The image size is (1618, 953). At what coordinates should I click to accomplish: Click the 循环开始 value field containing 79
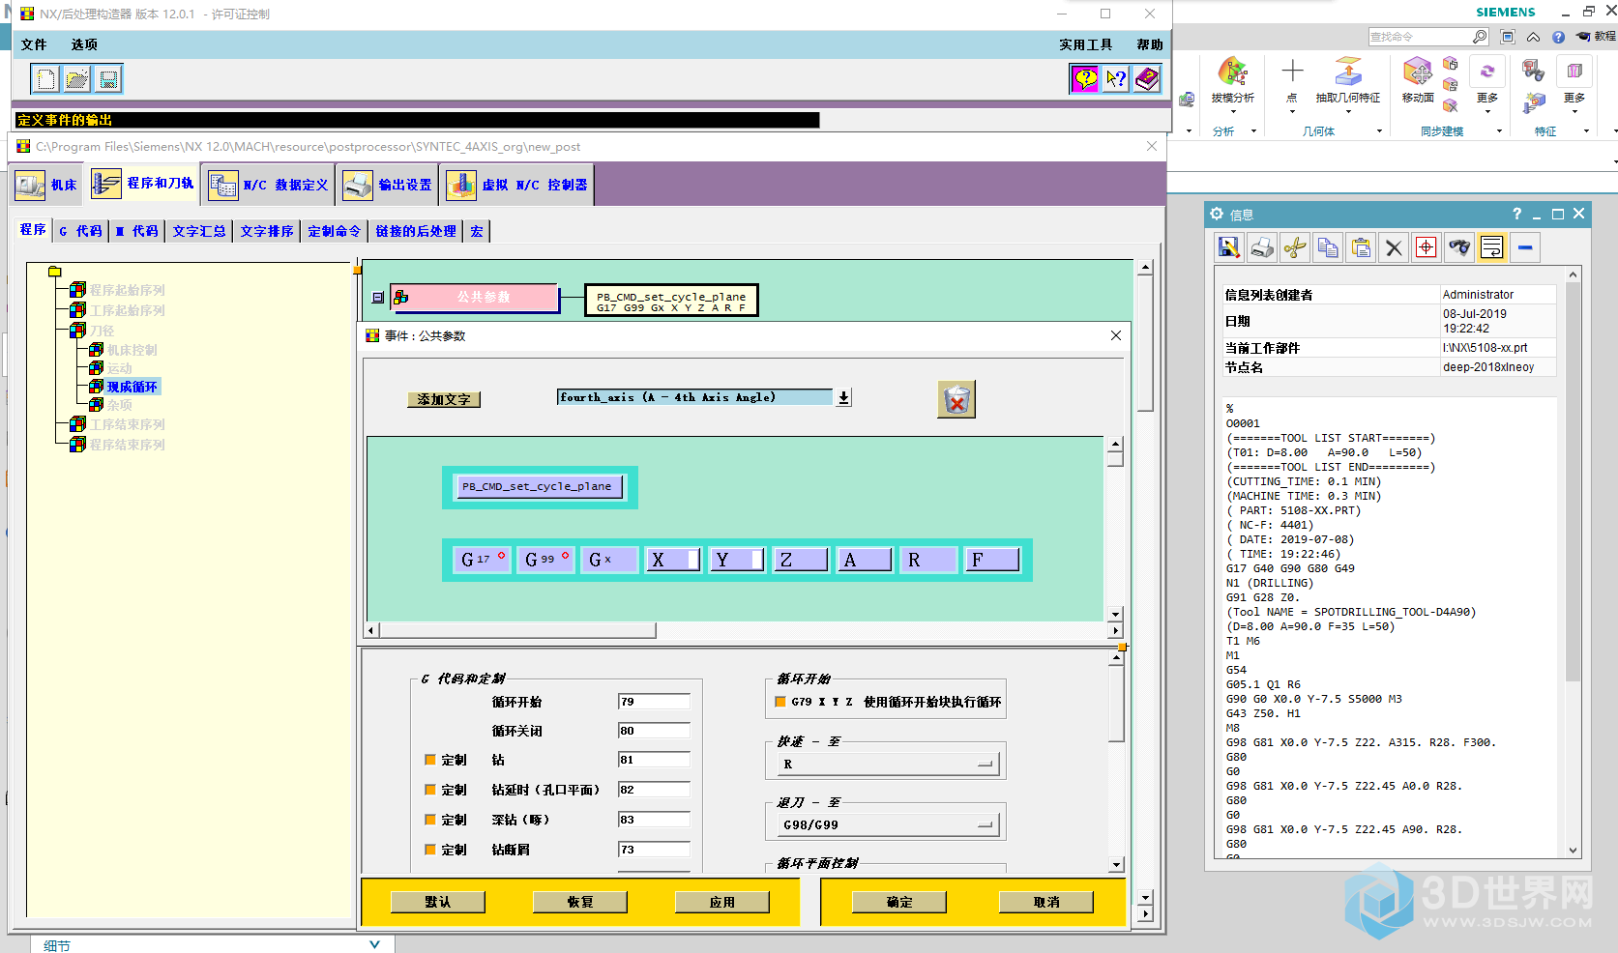(654, 702)
